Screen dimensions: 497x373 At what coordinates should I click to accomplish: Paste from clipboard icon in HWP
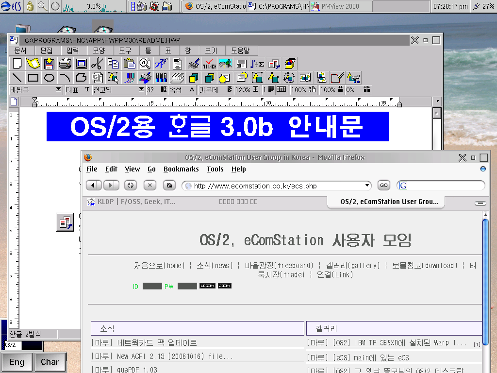pos(129,64)
